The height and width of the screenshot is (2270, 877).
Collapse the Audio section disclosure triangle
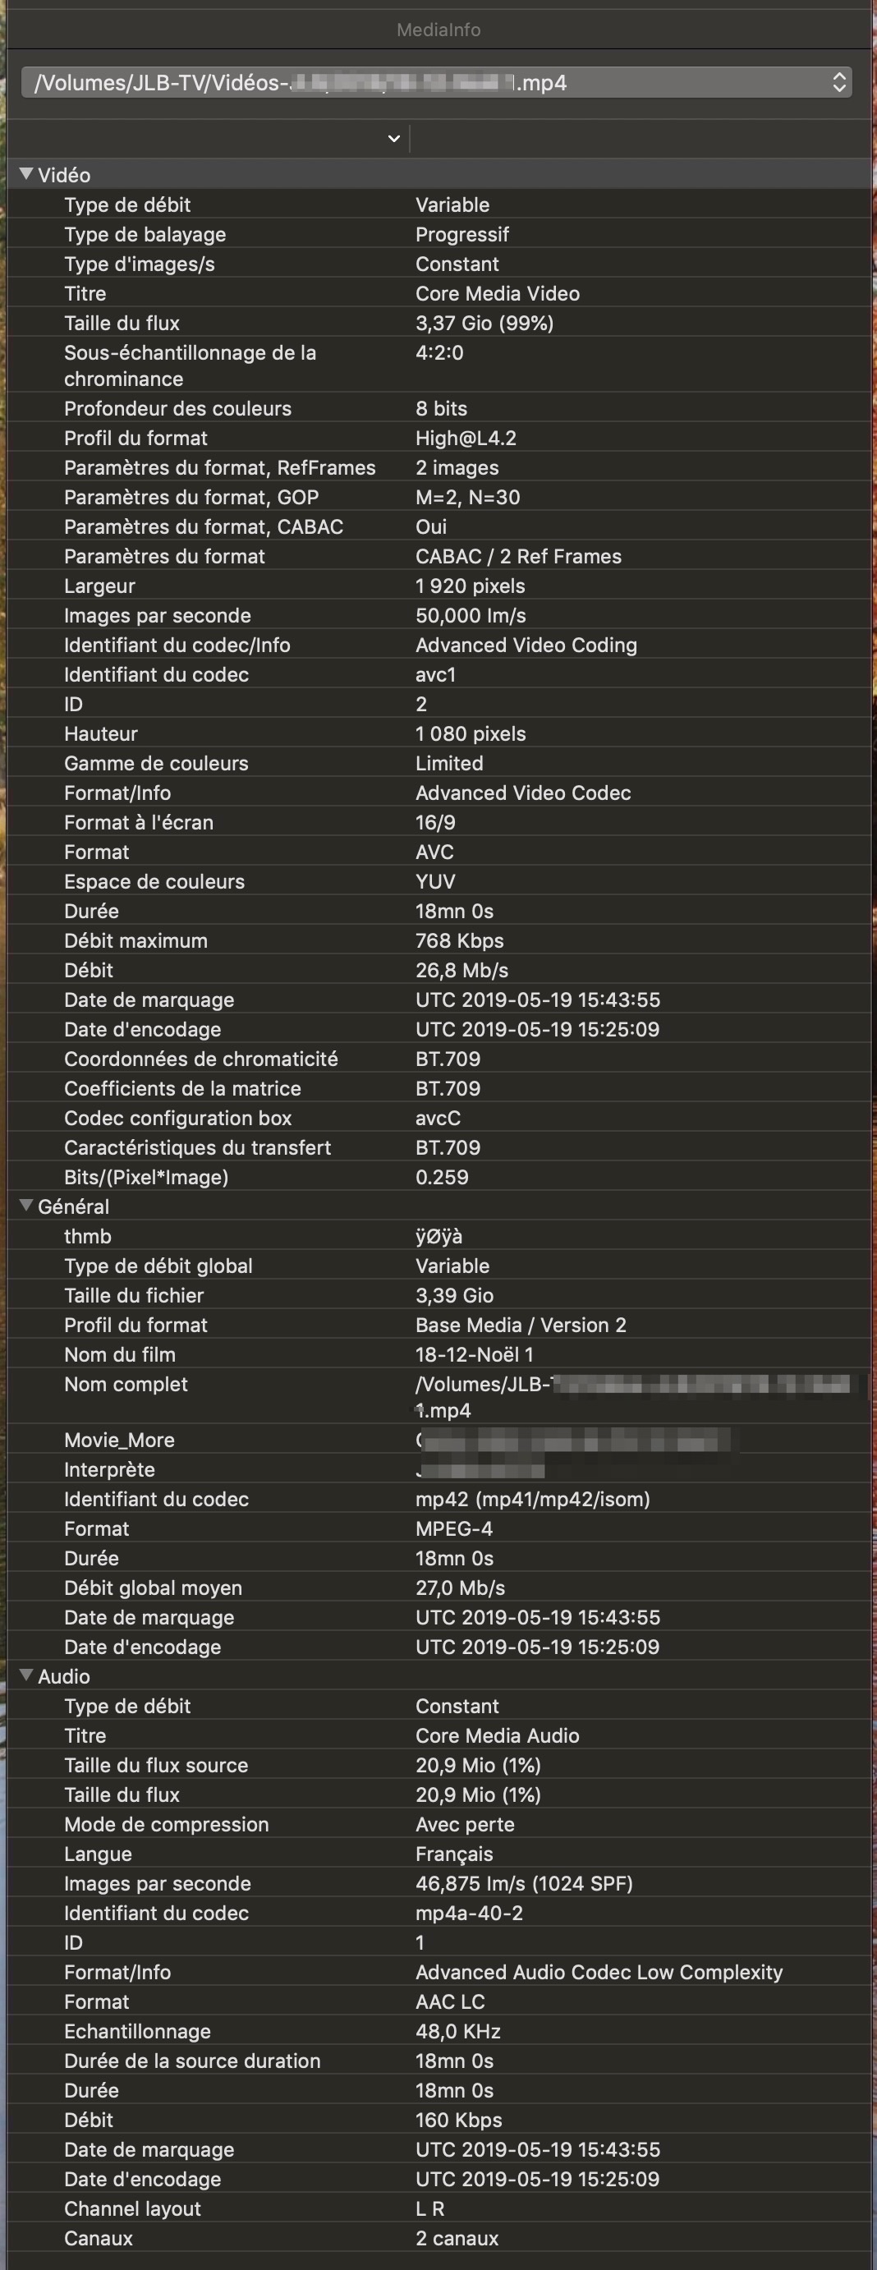point(26,1675)
